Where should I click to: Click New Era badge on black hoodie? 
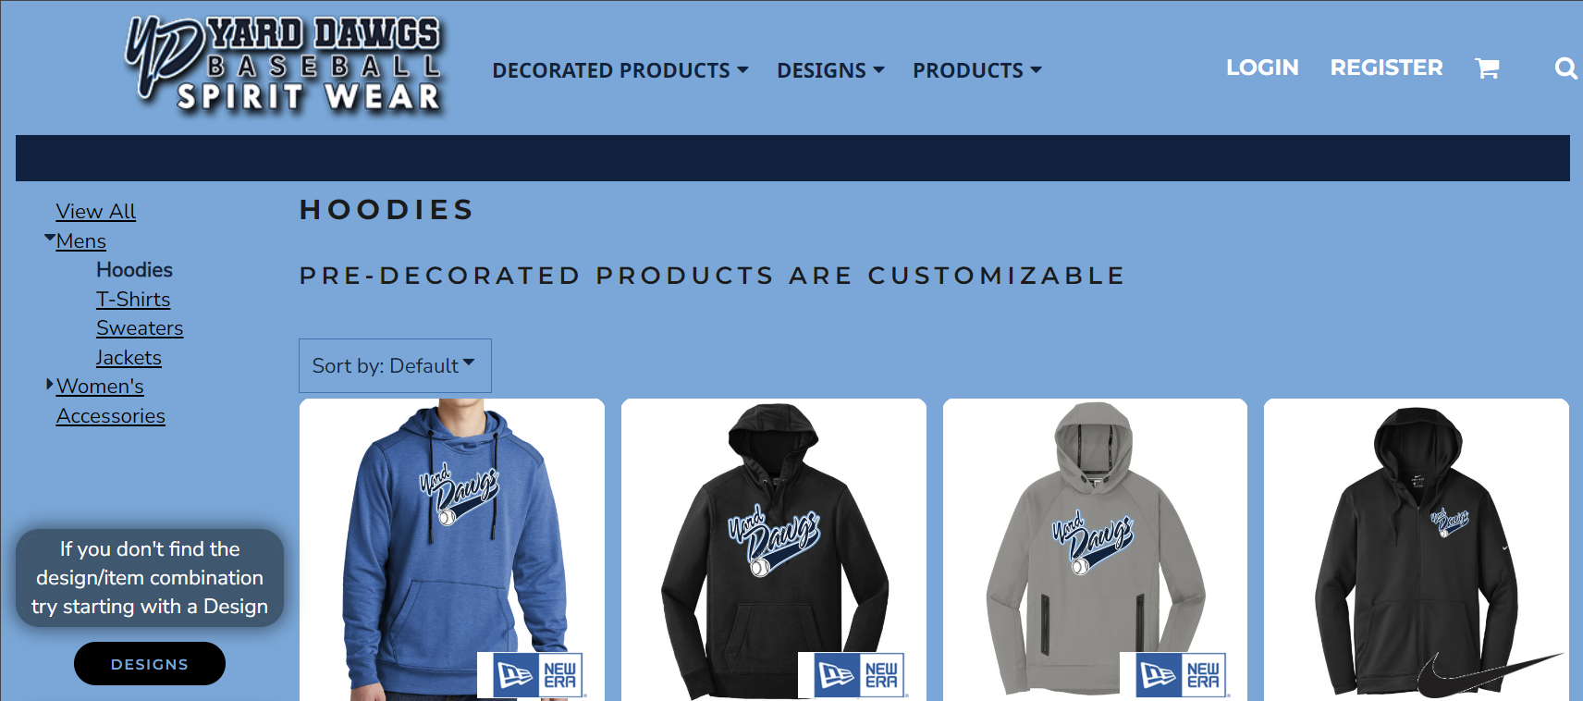pyautogui.click(x=853, y=674)
